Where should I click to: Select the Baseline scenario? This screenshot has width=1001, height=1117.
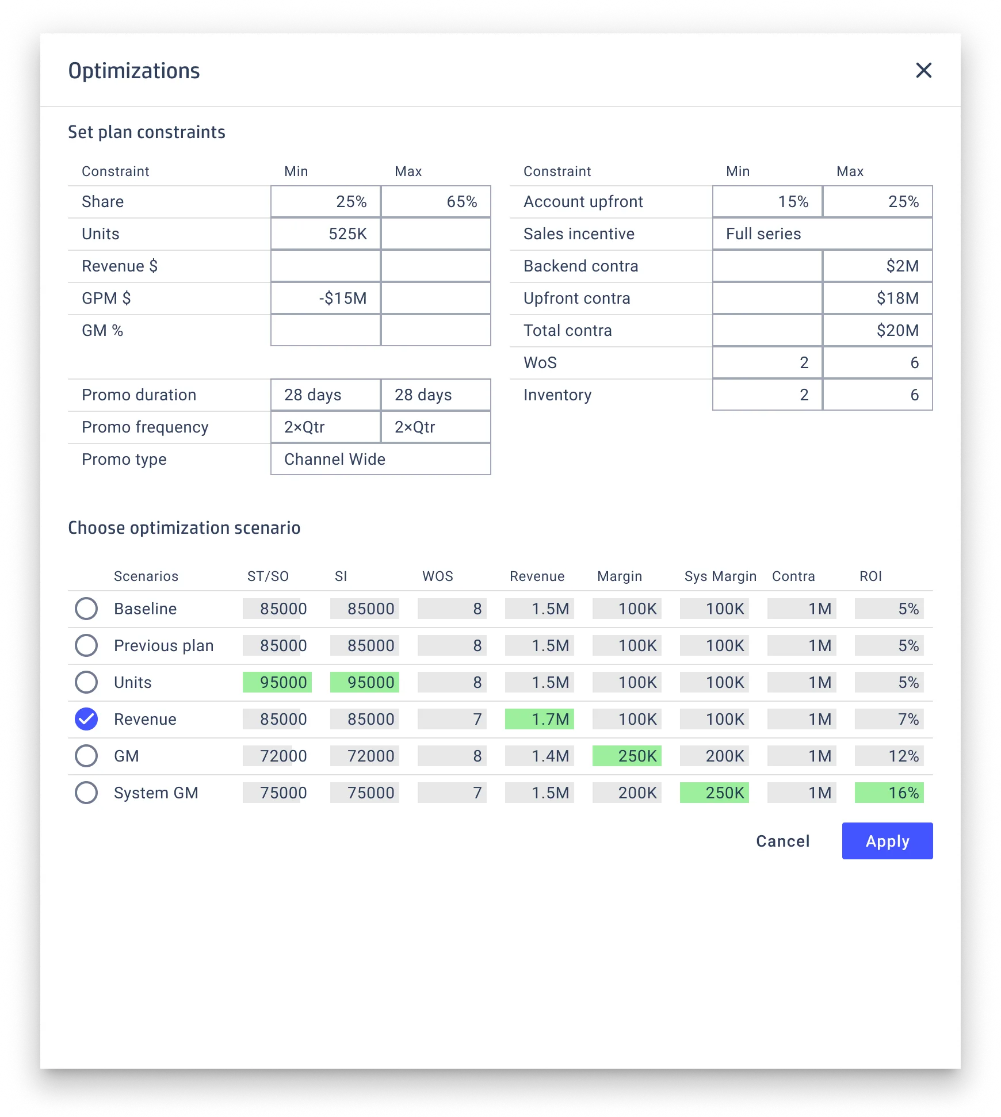pyautogui.click(x=86, y=609)
